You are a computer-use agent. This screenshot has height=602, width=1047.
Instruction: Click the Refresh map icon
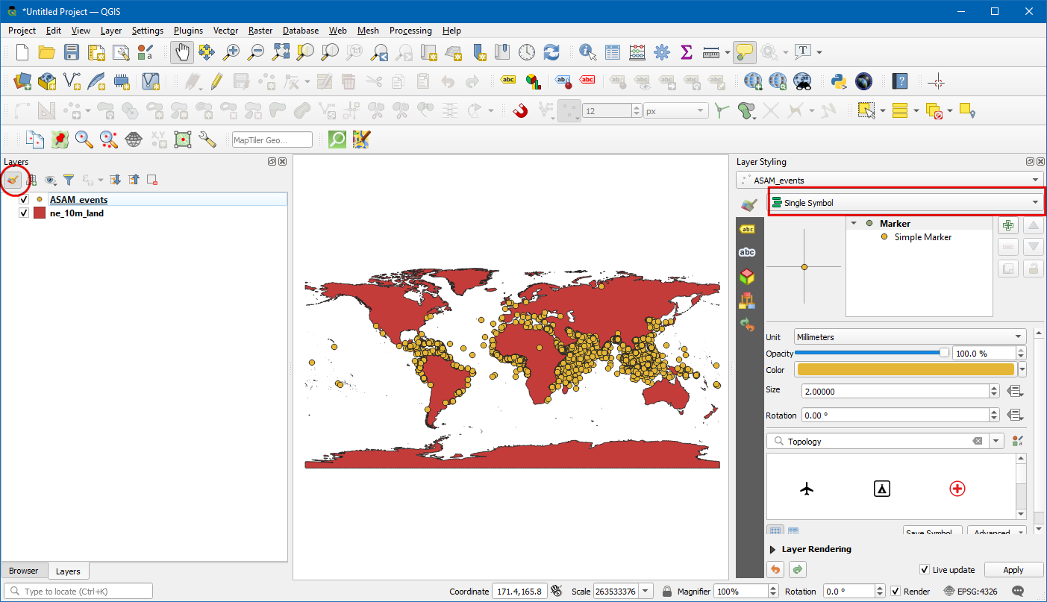(551, 52)
